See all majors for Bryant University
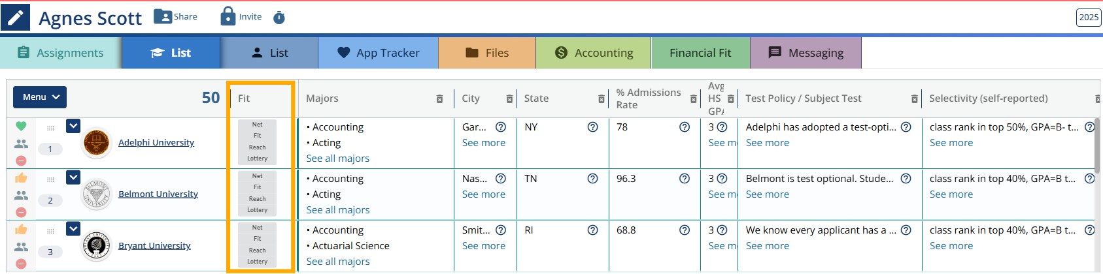 pyautogui.click(x=338, y=262)
